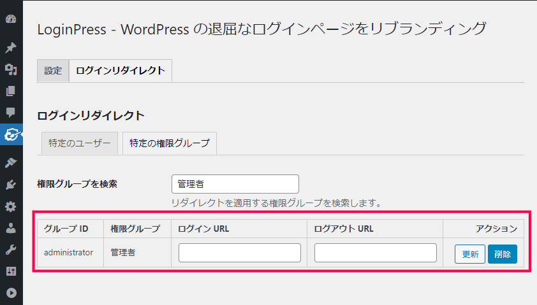This screenshot has width=537, height=305.
Task: Open the Appearance brush icon in the sidebar
Action: point(11,162)
